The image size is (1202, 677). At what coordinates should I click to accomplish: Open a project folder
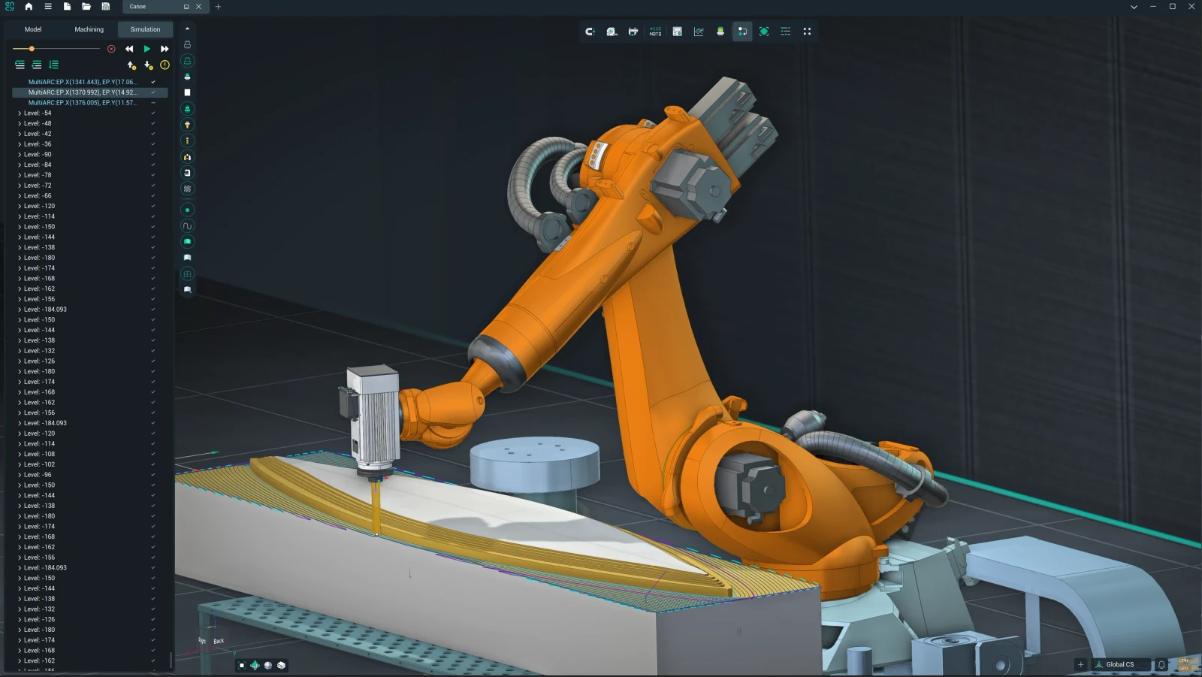[x=86, y=6]
